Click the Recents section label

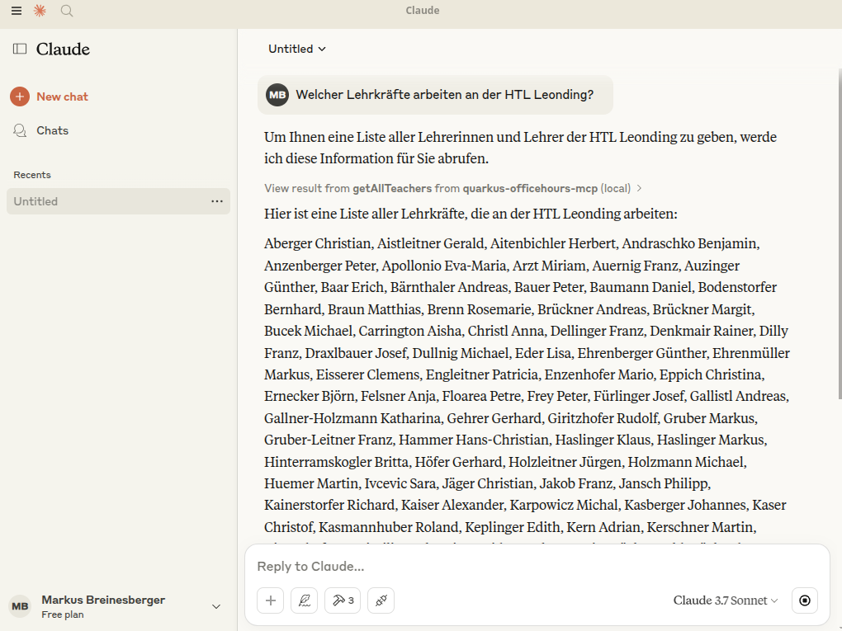click(x=32, y=175)
